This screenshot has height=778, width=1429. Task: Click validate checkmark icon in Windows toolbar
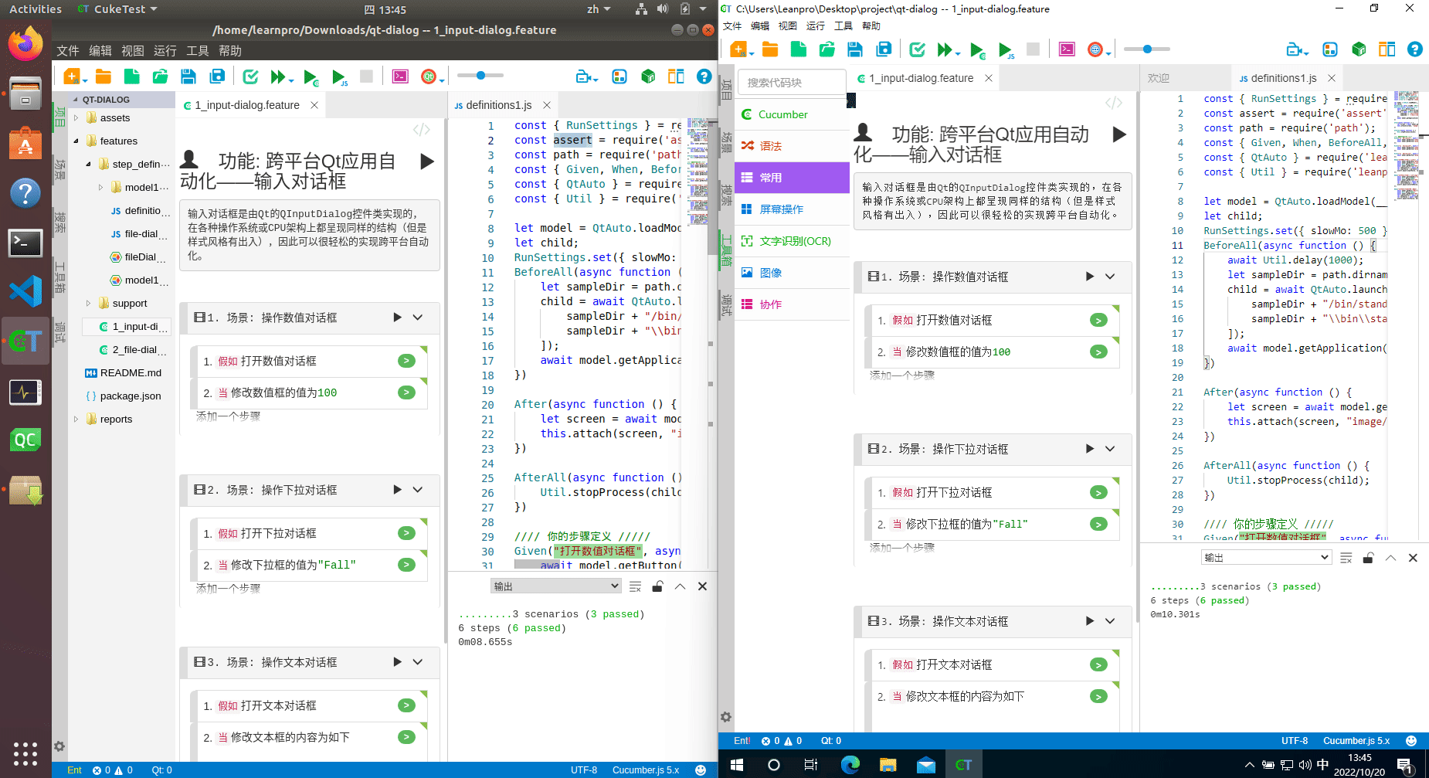point(918,49)
